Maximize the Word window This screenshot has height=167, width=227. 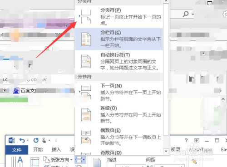(217, 141)
